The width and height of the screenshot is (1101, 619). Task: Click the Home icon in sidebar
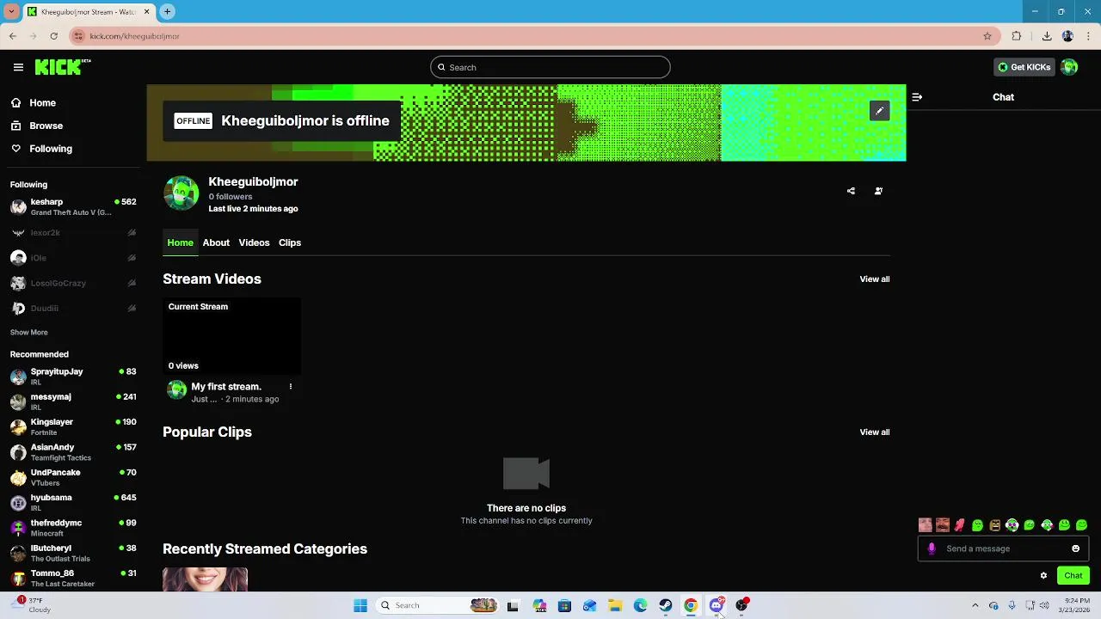(16, 102)
